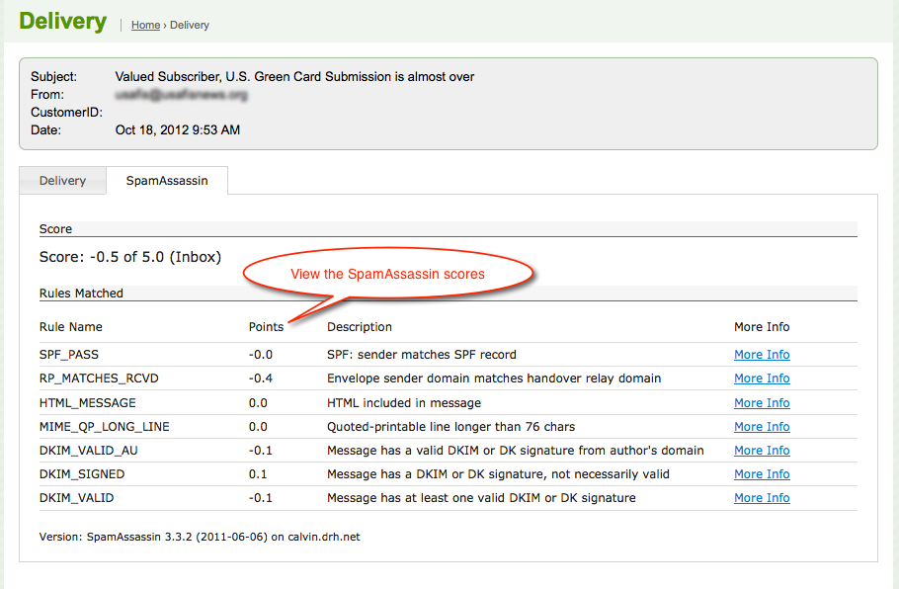Open More Info for RP_MATCHES_RCVD rule

click(x=761, y=379)
